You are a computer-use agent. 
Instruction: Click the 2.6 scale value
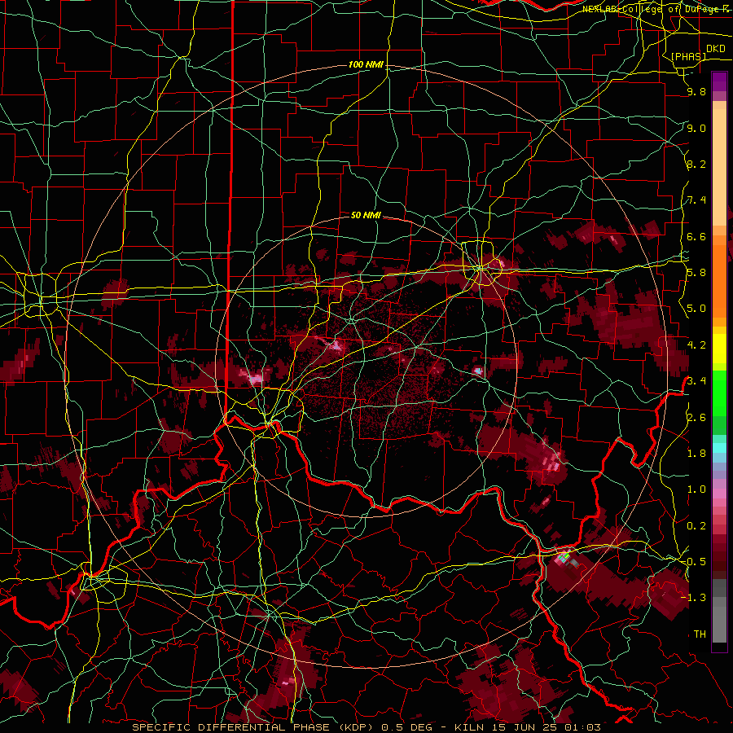coord(696,417)
